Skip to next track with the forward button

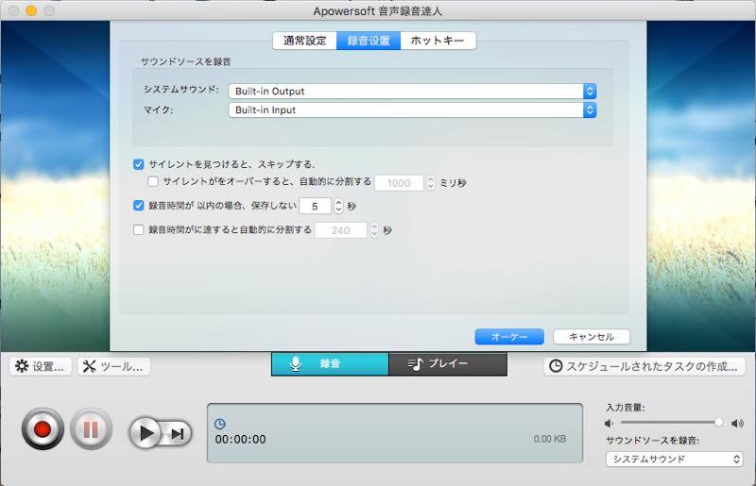pyautogui.click(x=178, y=433)
